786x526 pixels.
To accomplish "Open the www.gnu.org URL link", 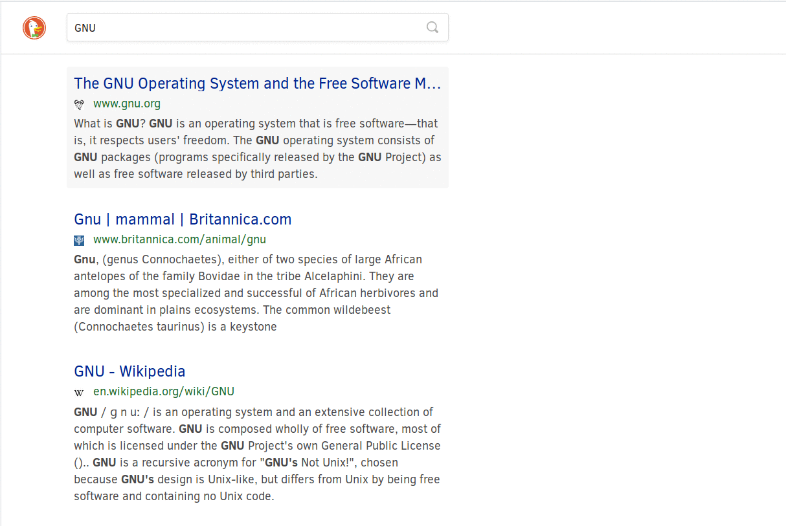I will pyautogui.click(x=127, y=104).
